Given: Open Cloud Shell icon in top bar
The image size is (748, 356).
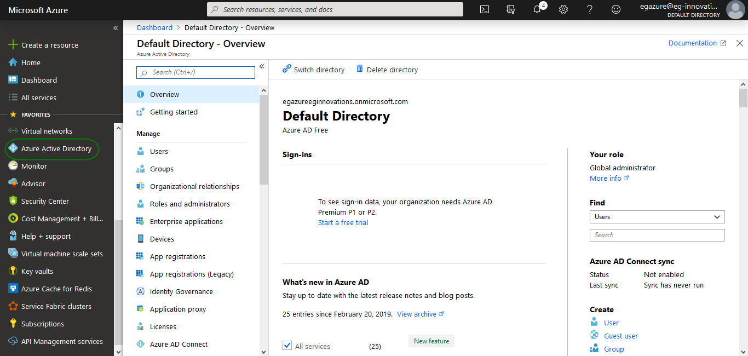Looking at the screenshot, I should 485,9.
